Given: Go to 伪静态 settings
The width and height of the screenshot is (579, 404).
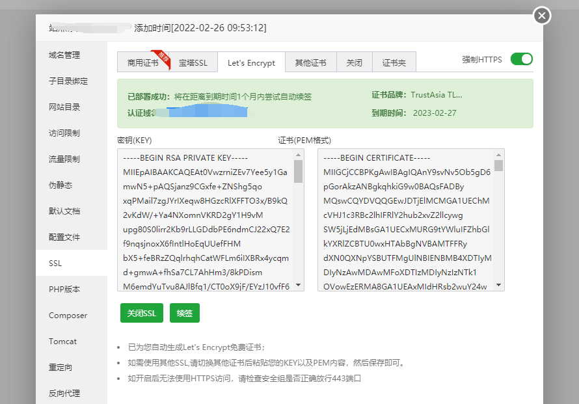Looking at the screenshot, I should (x=72, y=185).
